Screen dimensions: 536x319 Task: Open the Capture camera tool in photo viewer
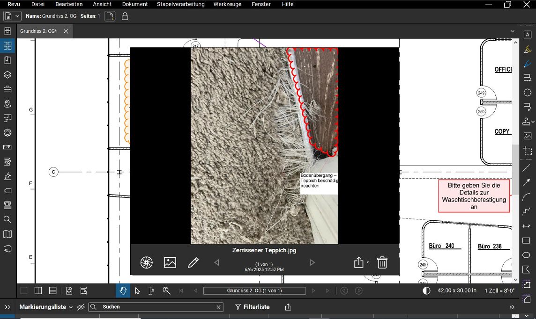click(x=146, y=262)
